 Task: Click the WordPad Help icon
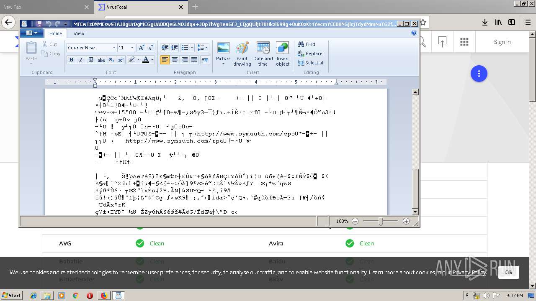click(x=414, y=33)
